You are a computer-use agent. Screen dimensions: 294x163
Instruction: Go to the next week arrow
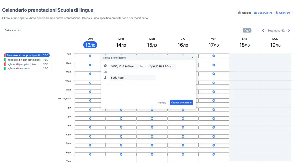(x=289, y=31)
